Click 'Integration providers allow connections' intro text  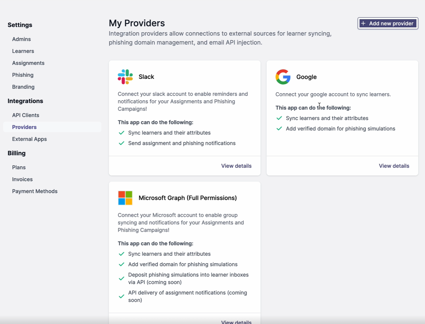220,38
